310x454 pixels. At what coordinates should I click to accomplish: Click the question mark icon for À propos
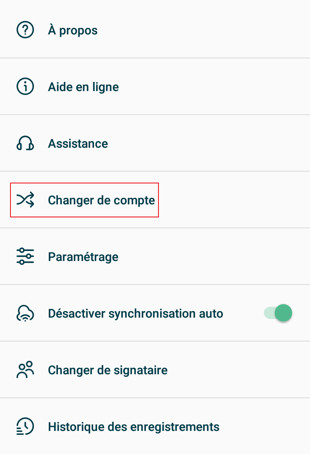pos(25,30)
